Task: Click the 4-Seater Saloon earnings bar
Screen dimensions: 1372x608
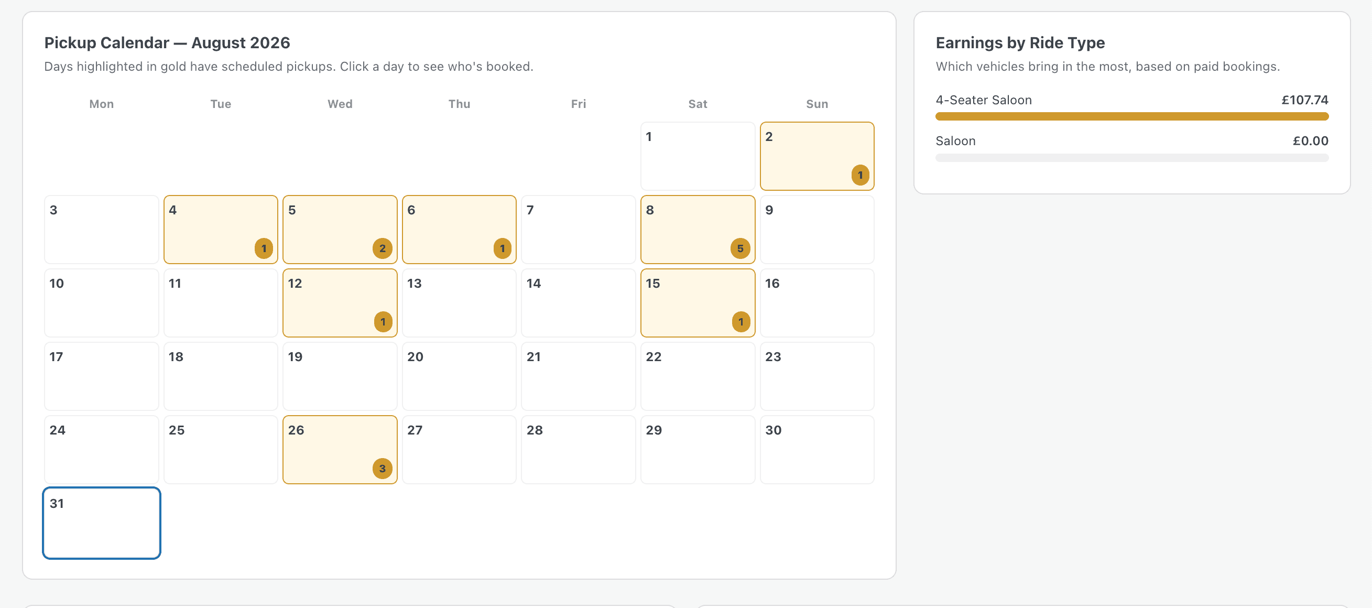Action: tap(1132, 116)
